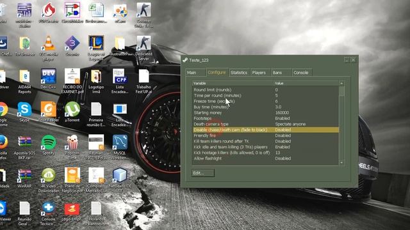Switch to the Main tab
410x230 pixels.
pos(196,72)
